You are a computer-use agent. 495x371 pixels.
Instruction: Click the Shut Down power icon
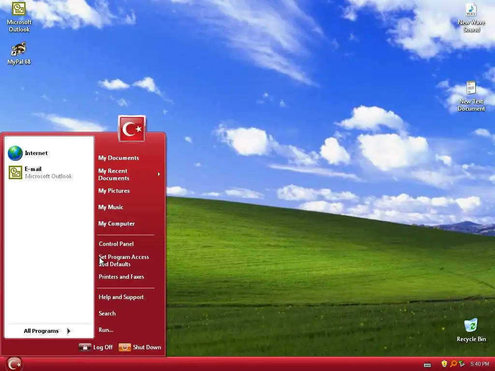(x=125, y=347)
